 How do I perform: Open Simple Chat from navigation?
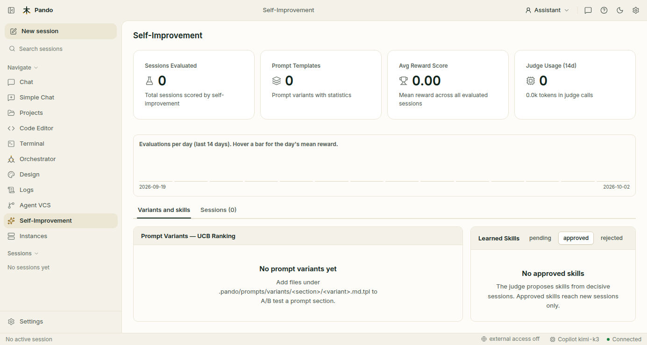[61, 98]
